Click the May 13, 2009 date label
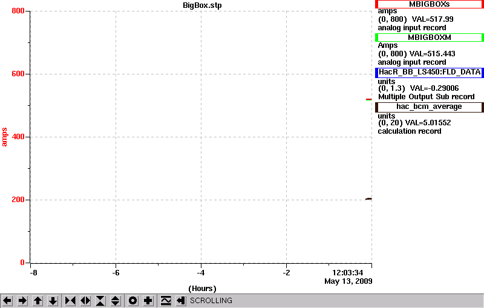 pyautogui.click(x=348, y=281)
